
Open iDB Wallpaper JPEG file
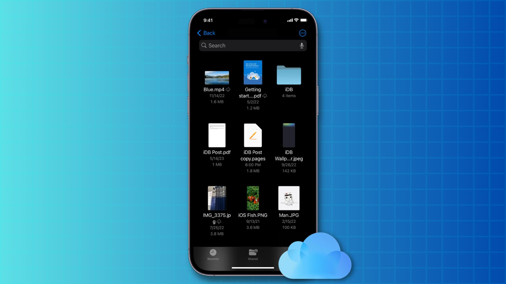[x=289, y=135]
